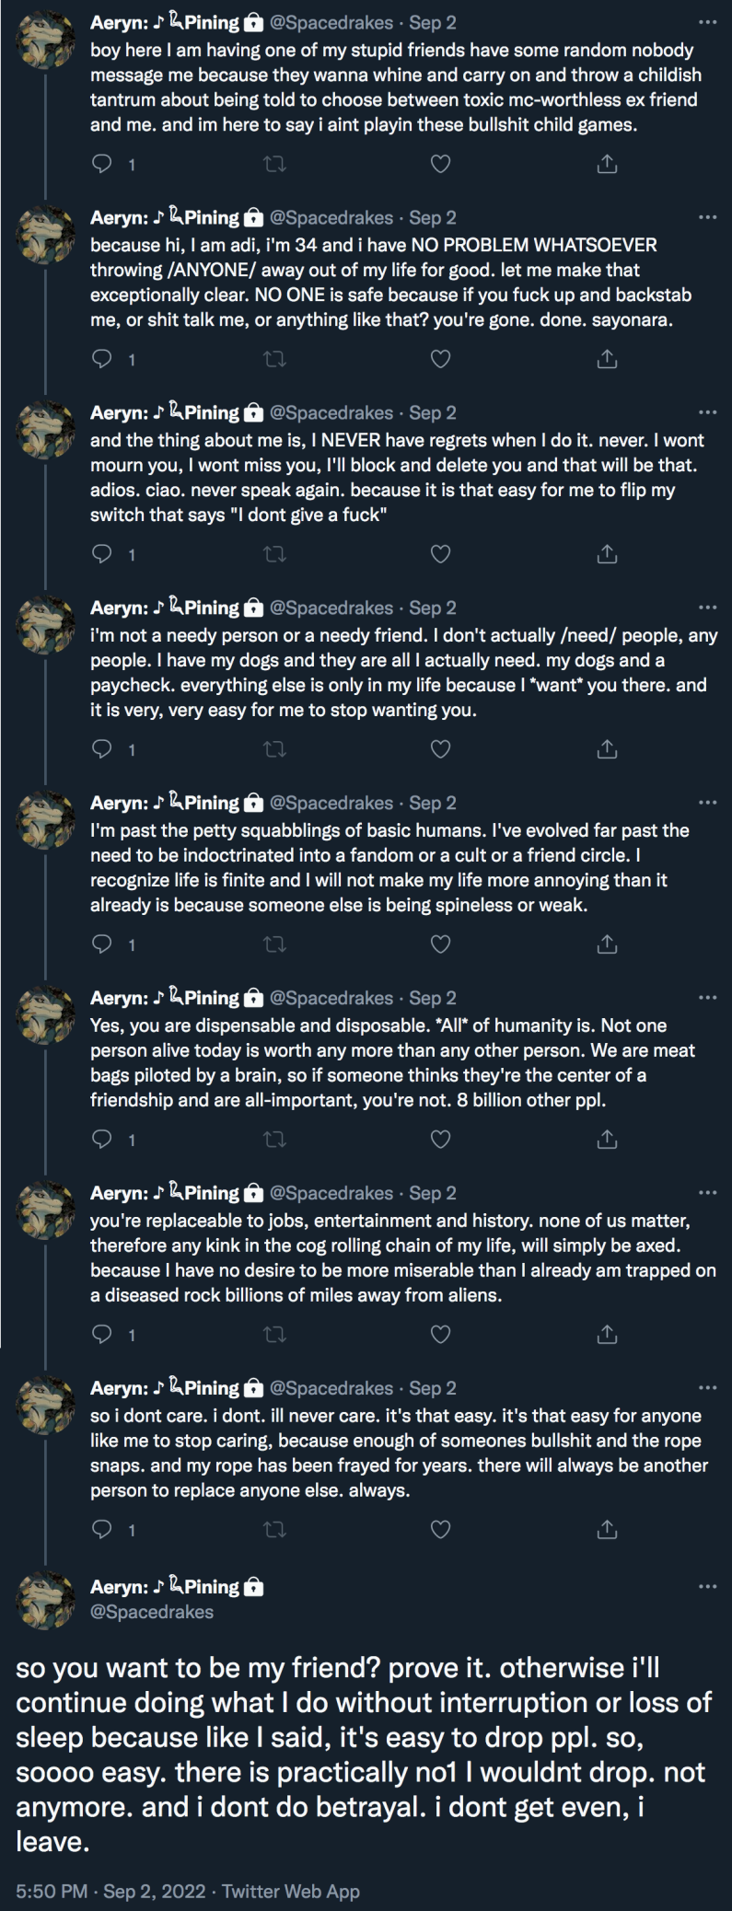Image resolution: width=732 pixels, height=1911 pixels.
Task: Open three-dot menu on 'meat bags' tweet
Action: click(707, 998)
